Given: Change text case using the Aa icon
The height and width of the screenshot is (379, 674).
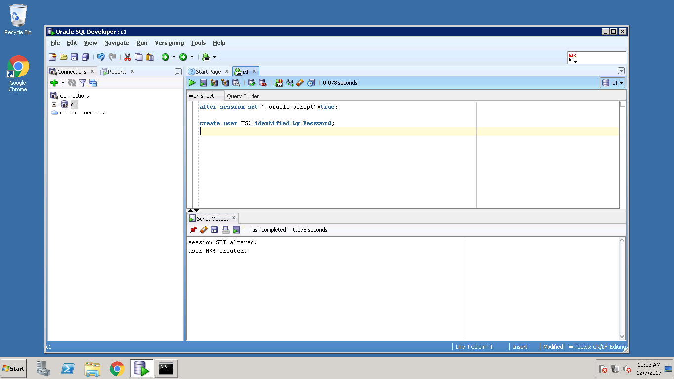Looking at the screenshot, I should pos(290,82).
